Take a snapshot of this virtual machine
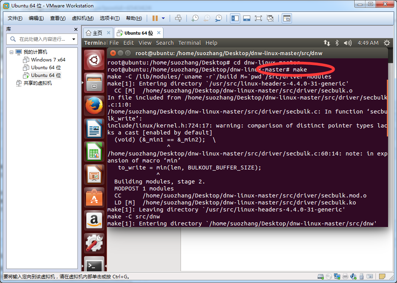This screenshot has height=283, width=397. pyautogui.click(x=195, y=18)
